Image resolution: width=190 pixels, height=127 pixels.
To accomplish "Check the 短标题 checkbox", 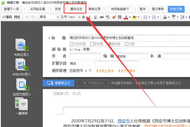I will click(92, 44).
